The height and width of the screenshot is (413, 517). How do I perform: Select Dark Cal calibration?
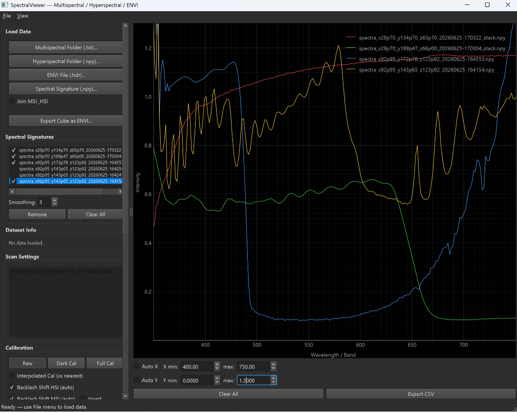point(66,363)
